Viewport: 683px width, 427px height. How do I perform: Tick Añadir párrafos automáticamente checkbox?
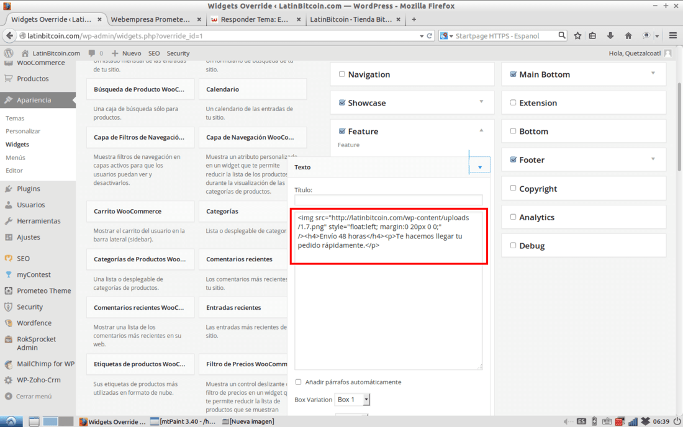(299, 382)
